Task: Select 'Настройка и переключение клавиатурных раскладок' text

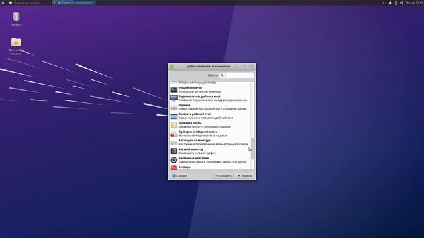Action: pyautogui.click(x=213, y=144)
